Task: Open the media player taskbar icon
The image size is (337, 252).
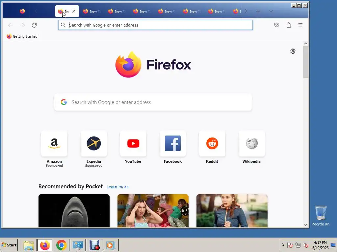Action: point(111,245)
